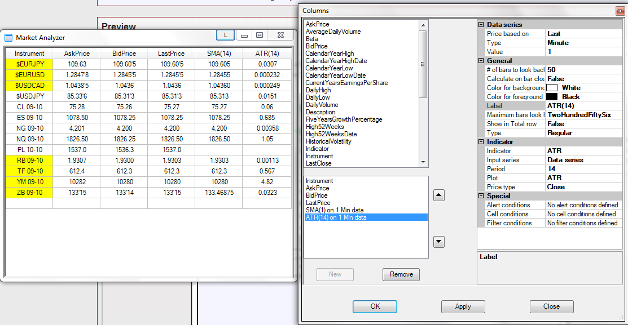The height and width of the screenshot is (325, 628).
Task: Click the YM 09-10 ATR value 4.82
Action: [x=267, y=182]
